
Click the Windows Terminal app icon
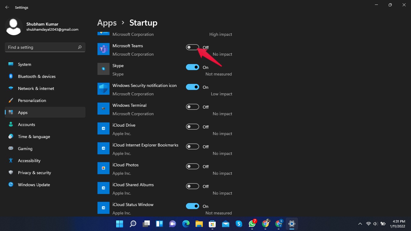(x=103, y=109)
